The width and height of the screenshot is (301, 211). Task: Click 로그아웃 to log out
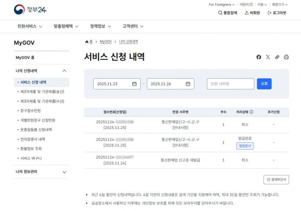pyautogui.click(x=277, y=13)
